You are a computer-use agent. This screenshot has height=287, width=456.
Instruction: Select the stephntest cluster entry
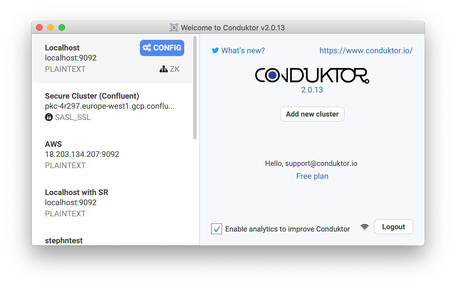click(112, 237)
